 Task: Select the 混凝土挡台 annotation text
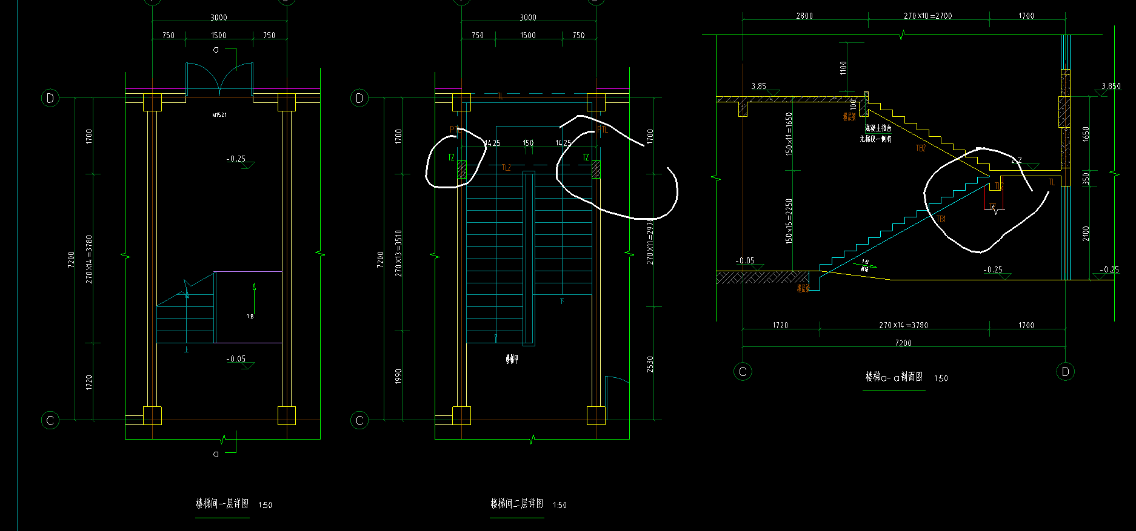[878, 128]
